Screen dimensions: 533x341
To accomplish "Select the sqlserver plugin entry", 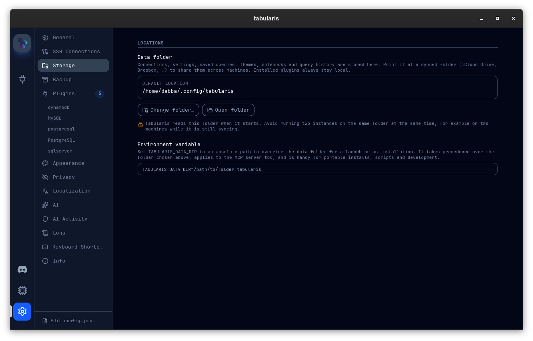I will tap(60, 151).
